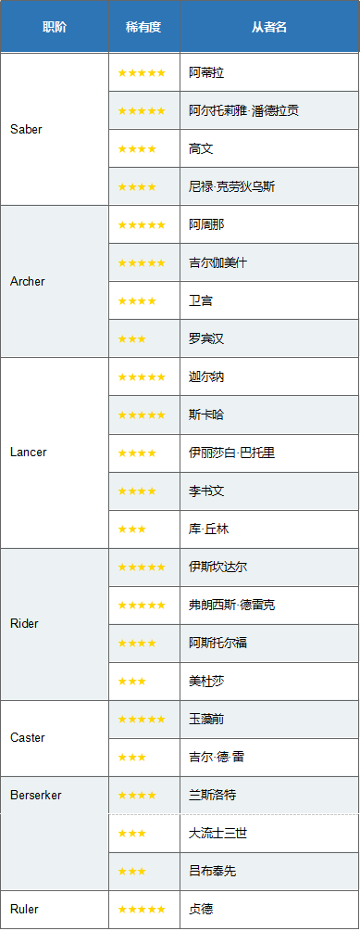Click the four-star rating beside 高文
This screenshot has width=360, height=931.
(x=137, y=149)
